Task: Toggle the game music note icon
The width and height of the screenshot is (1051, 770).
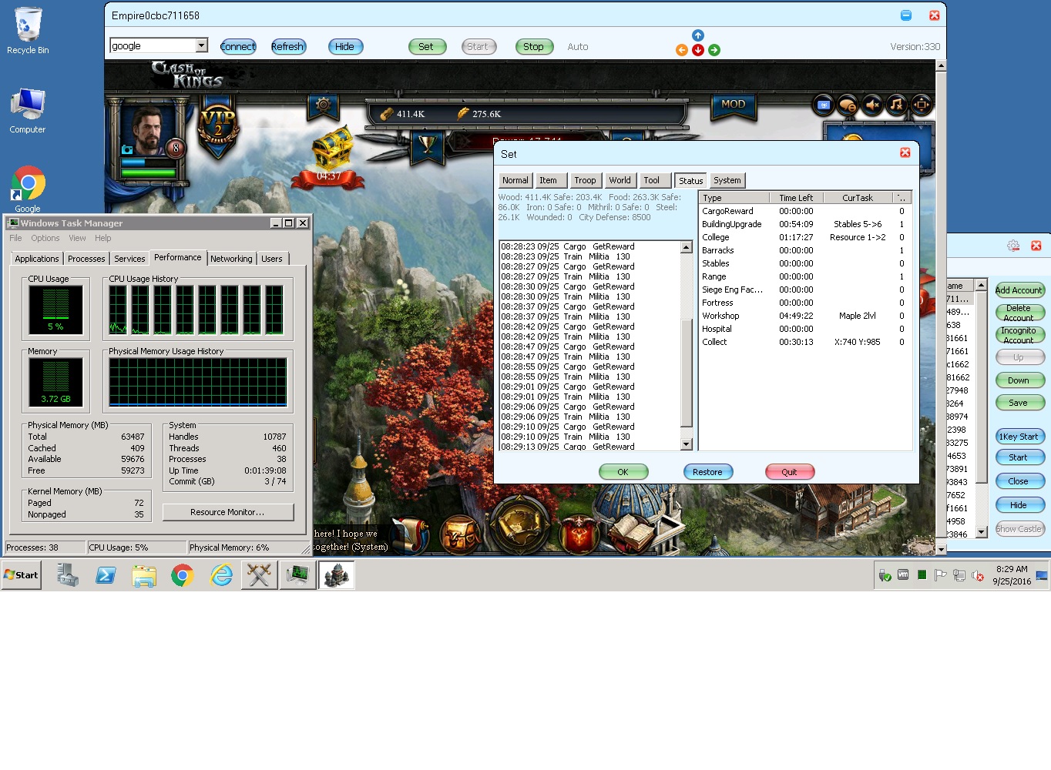Action: [x=897, y=105]
